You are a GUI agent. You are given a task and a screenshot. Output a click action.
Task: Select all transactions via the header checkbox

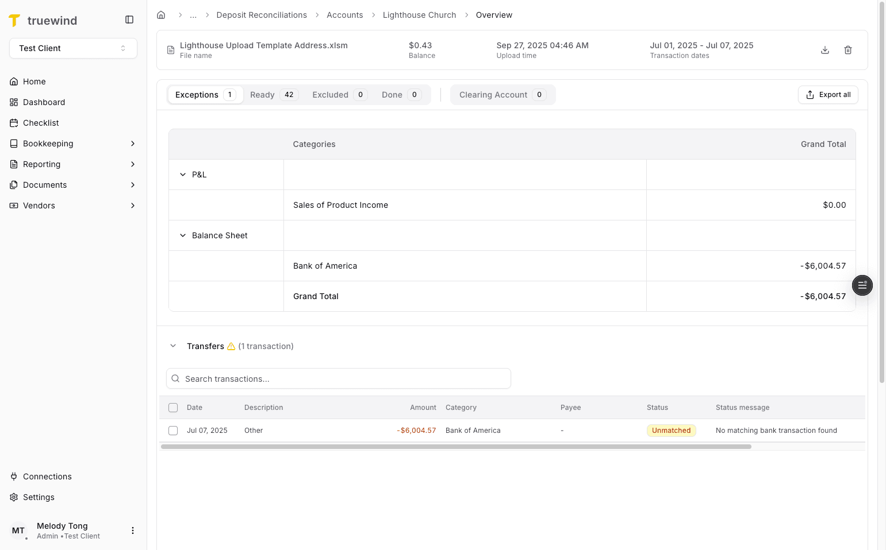pos(173,407)
